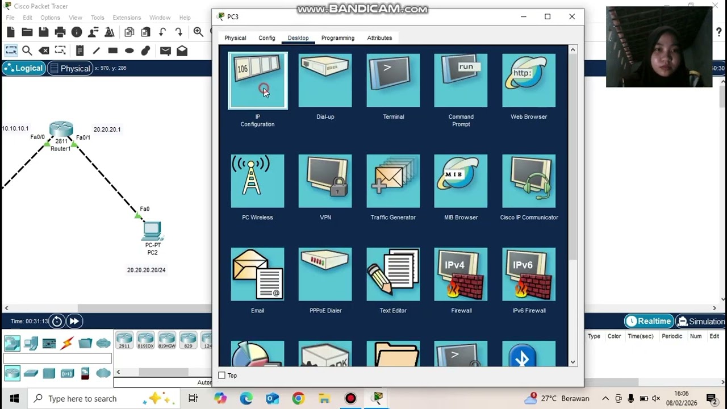
Task: Open the Config tab in PC3
Action: [x=267, y=38]
